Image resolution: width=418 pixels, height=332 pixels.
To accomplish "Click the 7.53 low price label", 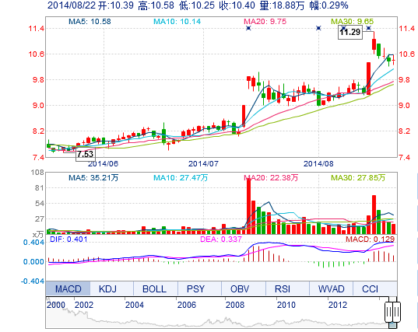I will [86, 154].
